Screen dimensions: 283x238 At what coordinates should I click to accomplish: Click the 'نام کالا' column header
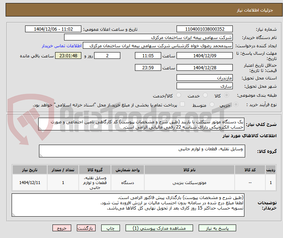(190, 170)
